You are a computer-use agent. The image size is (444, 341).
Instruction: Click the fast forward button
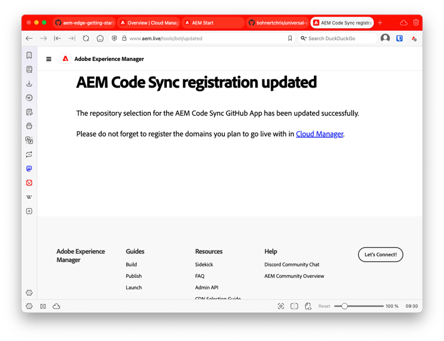[x=72, y=38]
